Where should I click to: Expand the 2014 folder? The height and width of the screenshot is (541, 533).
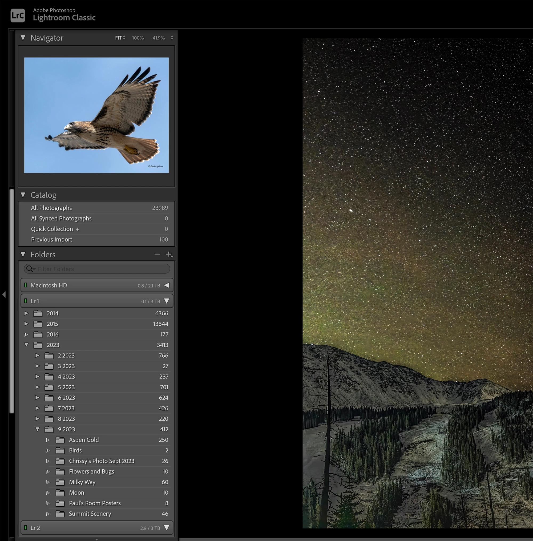[x=26, y=313]
